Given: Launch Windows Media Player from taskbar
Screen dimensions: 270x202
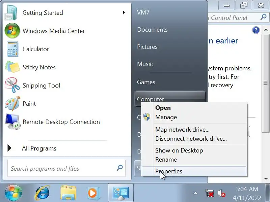Looking at the screenshot, I should [x=93, y=193].
